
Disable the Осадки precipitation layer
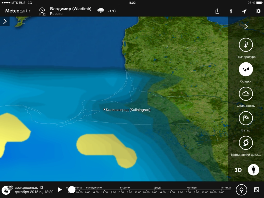246,69
